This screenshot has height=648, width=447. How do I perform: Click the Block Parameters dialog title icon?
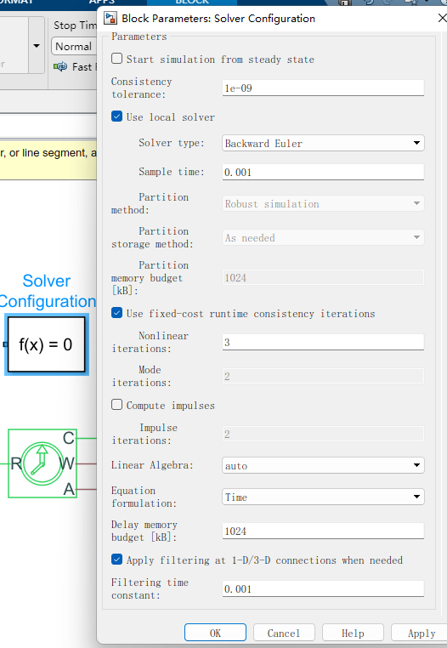coord(110,18)
